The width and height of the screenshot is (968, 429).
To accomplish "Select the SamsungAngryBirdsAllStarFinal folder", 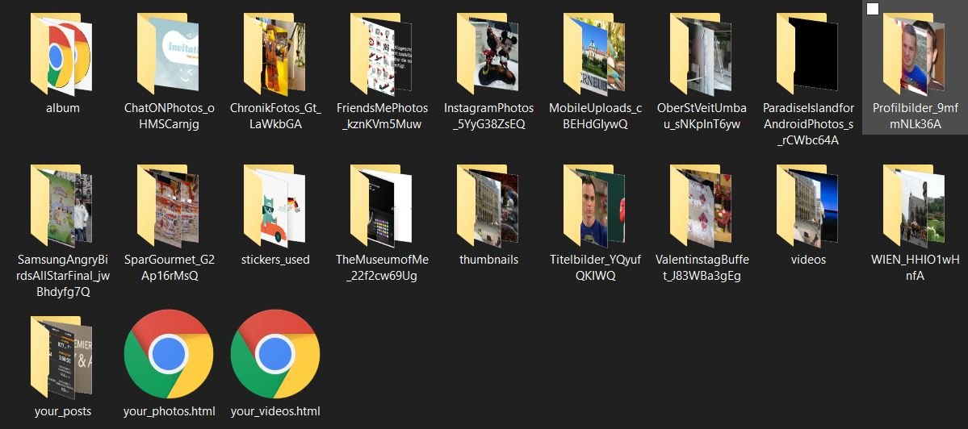I will click(63, 206).
